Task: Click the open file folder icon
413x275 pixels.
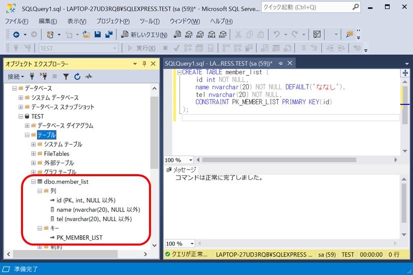Action: (86, 34)
